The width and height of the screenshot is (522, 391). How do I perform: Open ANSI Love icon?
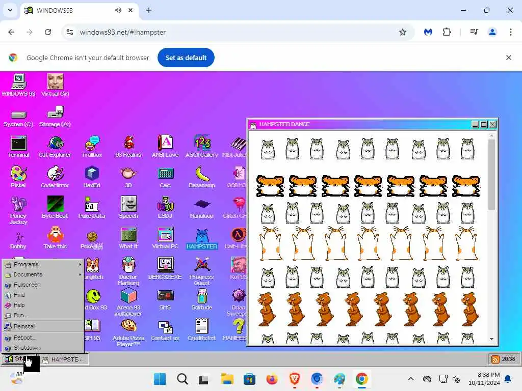[x=165, y=146]
